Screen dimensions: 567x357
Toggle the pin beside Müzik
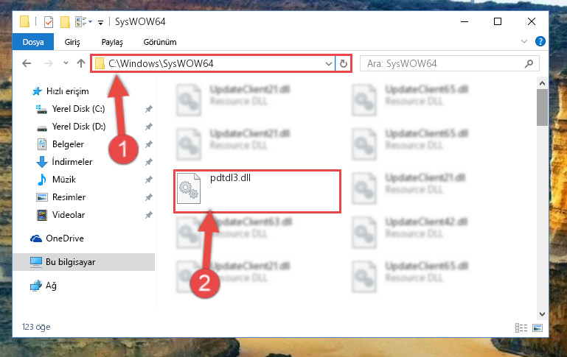click(149, 180)
